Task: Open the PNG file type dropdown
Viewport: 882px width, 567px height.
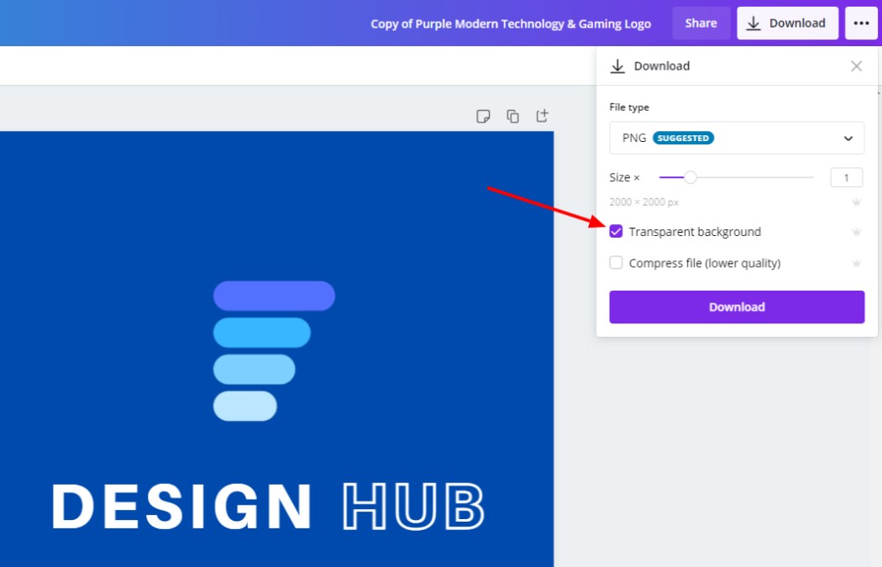Action: point(737,138)
